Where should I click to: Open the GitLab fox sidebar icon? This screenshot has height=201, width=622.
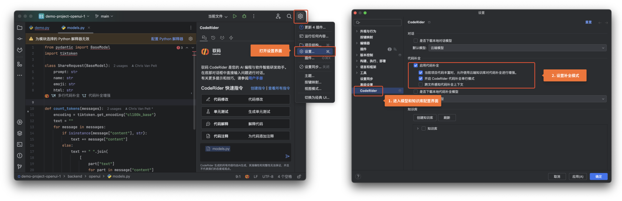(x=20, y=50)
